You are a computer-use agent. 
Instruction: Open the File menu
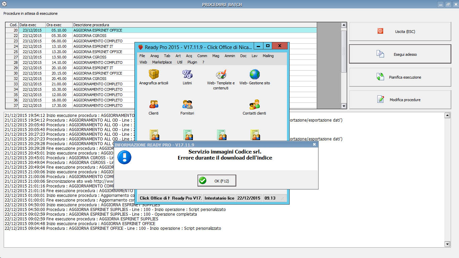(x=142, y=56)
